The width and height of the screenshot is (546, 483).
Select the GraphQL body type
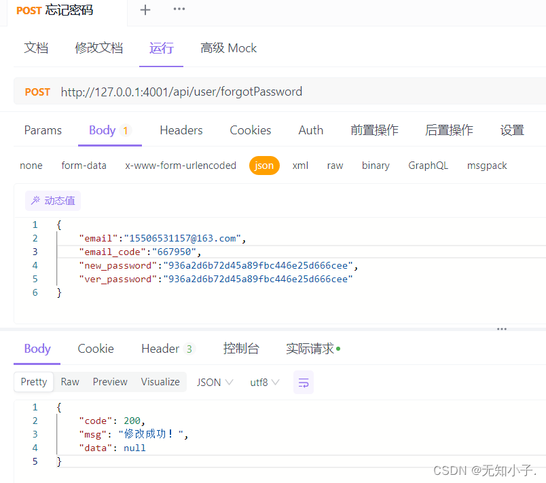point(429,166)
